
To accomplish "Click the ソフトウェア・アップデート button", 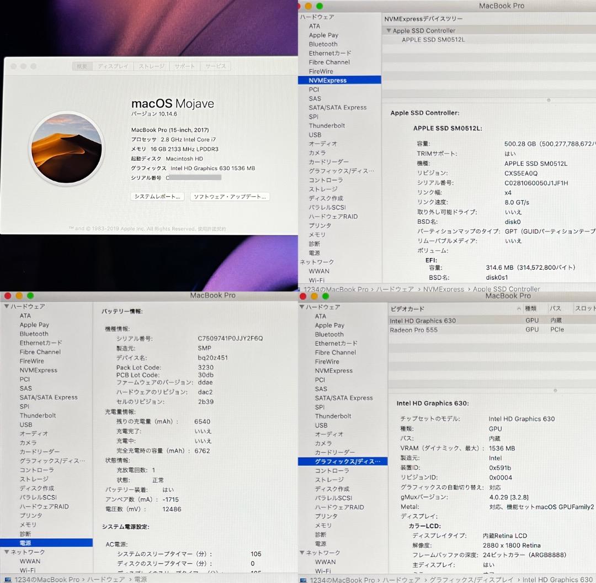I will click(x=230, y=197).
